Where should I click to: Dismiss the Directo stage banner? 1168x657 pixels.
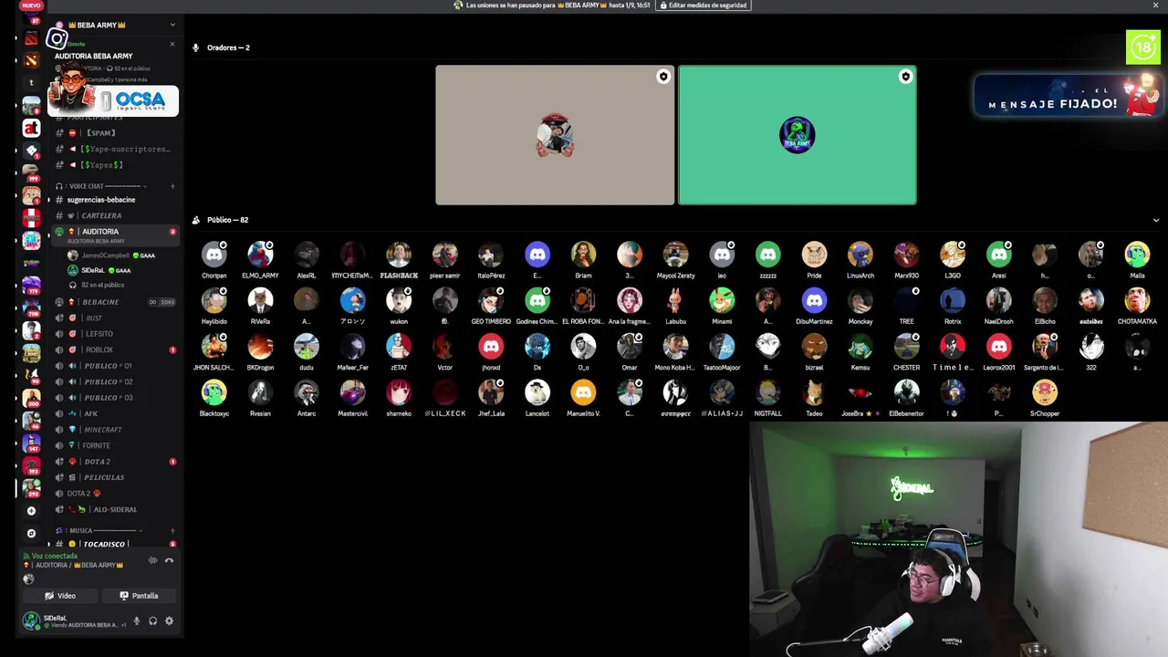click(x=172, y=44)
